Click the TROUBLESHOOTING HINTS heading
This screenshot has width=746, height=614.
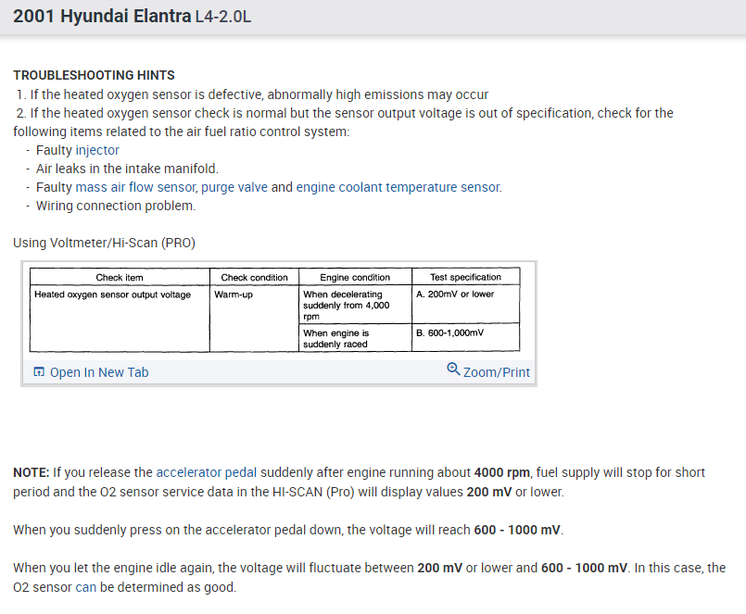click(x=94, y=75)
